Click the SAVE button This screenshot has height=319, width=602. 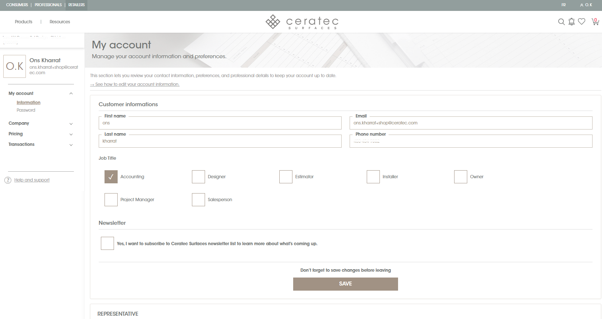point(346,284)
